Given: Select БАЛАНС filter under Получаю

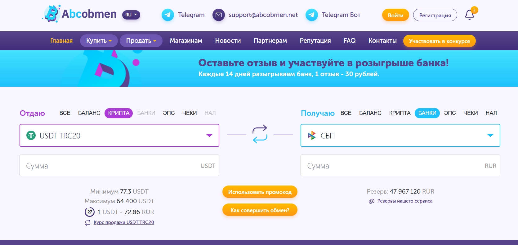Looking at the screenshot, I should coord(370,113).
